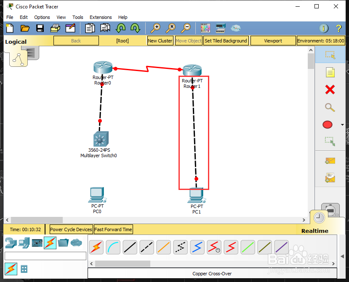
Task: Choose Connections category
Action: click(50, 242)
